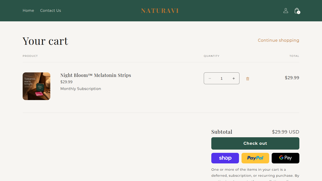Pay with PayPal button
Viewport: 322px width, 181px height.
coord(255,158)
